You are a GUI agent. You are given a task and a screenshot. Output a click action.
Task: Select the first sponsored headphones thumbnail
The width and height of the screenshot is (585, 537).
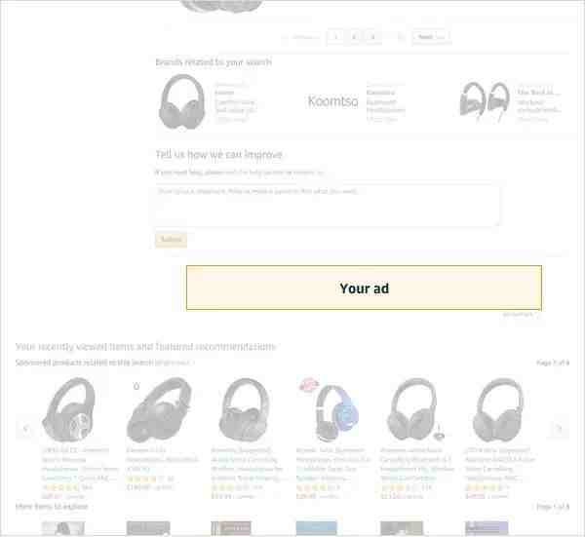pyautogui.click(x=68, y=409)
